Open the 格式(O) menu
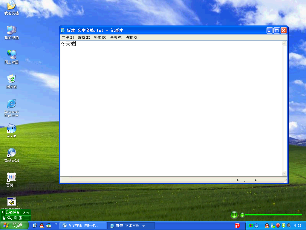Screen dimensions: 306x230 [100, 37]
